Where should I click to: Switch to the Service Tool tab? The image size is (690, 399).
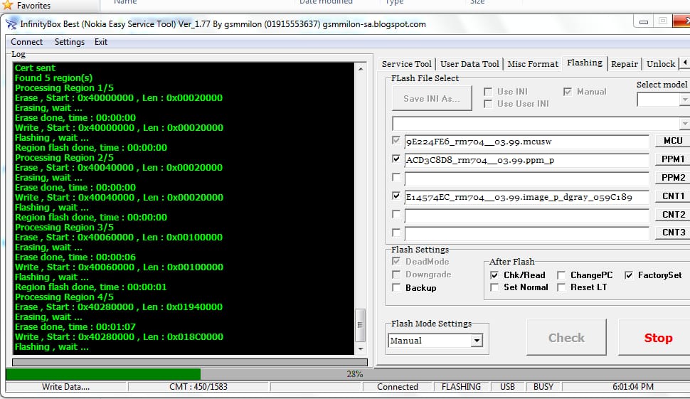pos(406,64)
